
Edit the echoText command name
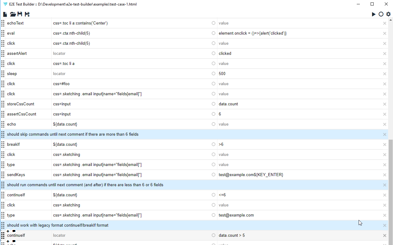[28, 23]
